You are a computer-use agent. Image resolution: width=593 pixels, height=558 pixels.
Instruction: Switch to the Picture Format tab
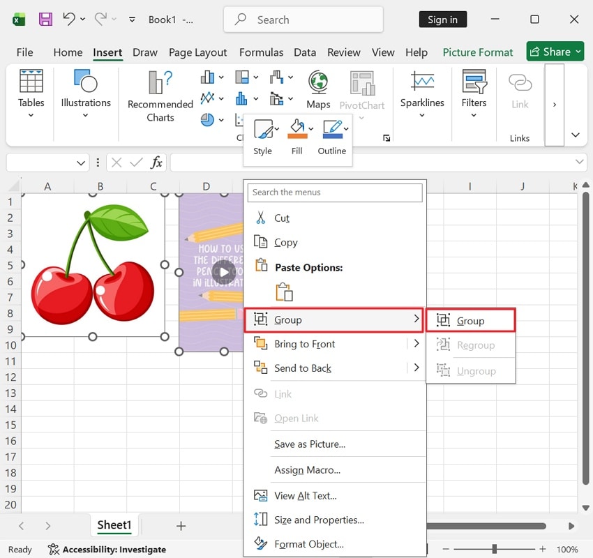point(478,52)
